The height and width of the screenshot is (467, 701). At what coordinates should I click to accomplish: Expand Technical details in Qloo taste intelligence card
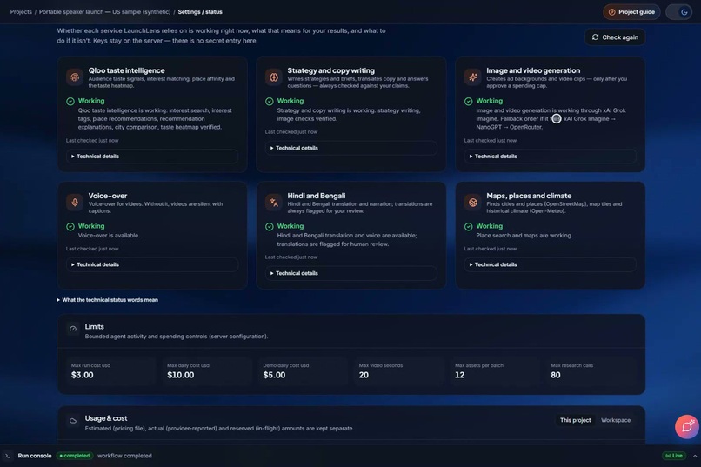click(152, 157)
